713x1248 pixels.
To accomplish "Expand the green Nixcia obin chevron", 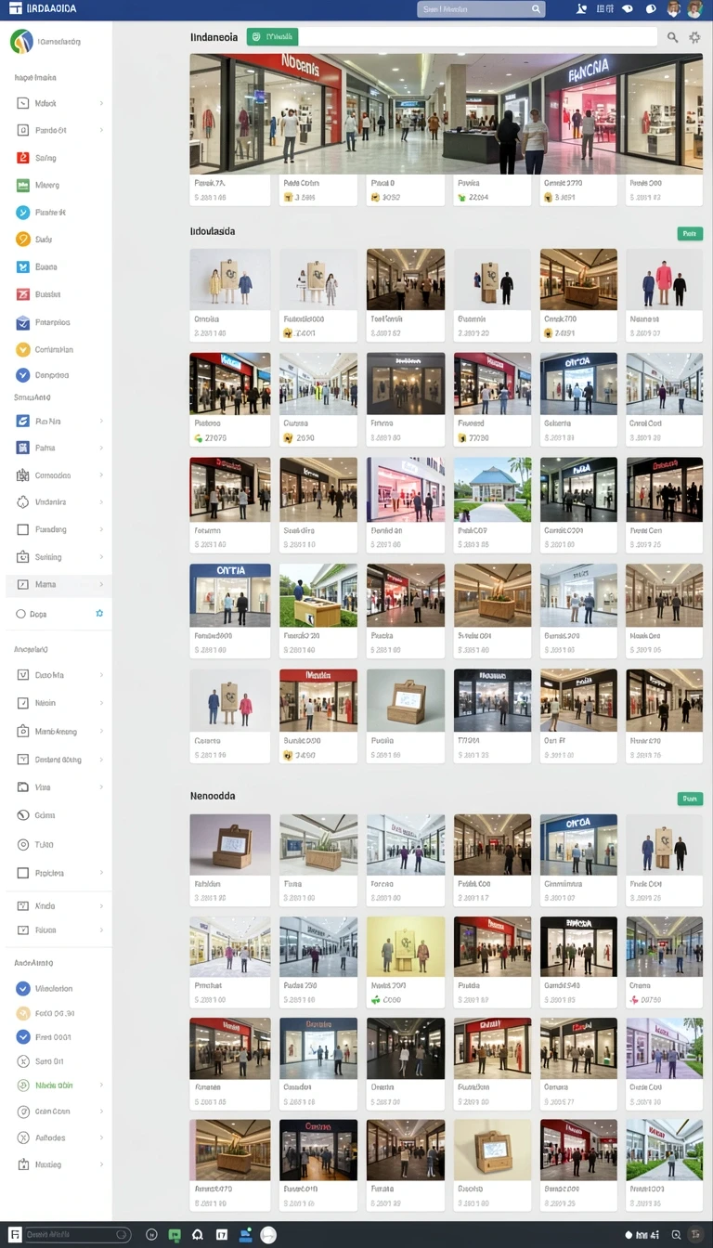I will click(101, 1085).
